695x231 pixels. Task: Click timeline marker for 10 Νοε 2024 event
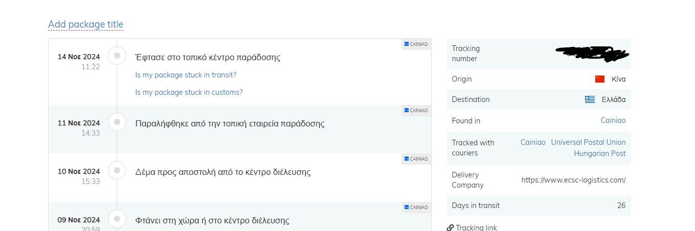(x=117, y=170)
